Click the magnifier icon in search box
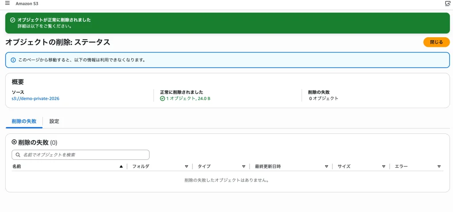Viewport: 453px width, 212px height. 18,155
